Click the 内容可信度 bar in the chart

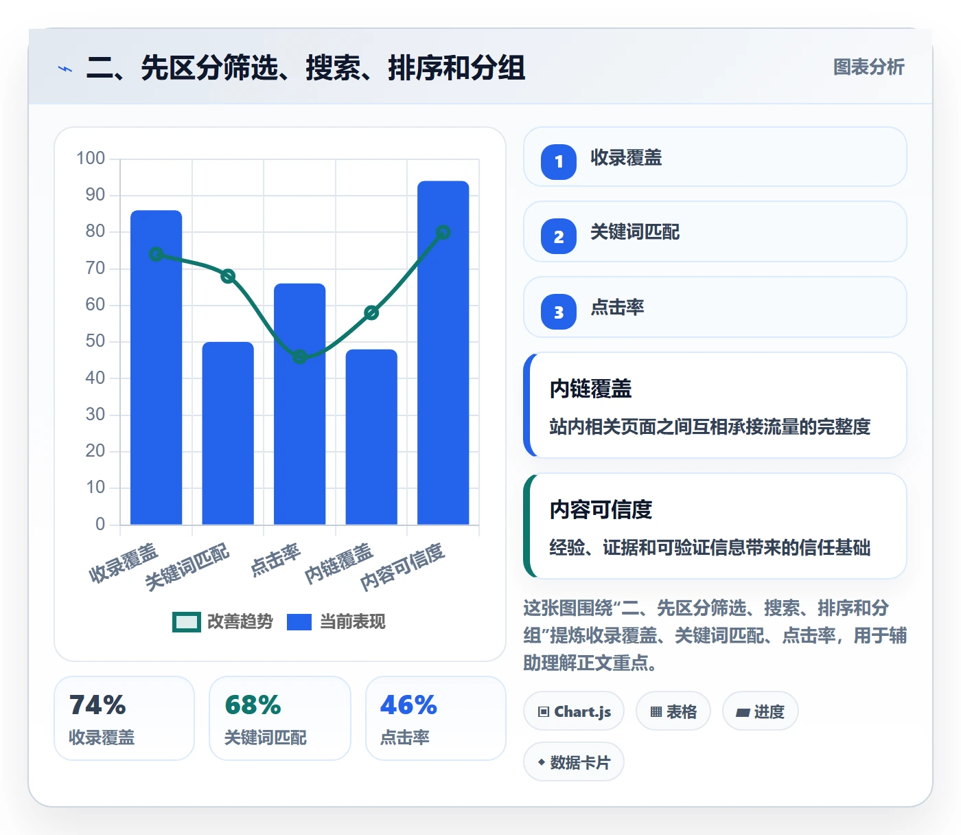click(x=443, y=353)
